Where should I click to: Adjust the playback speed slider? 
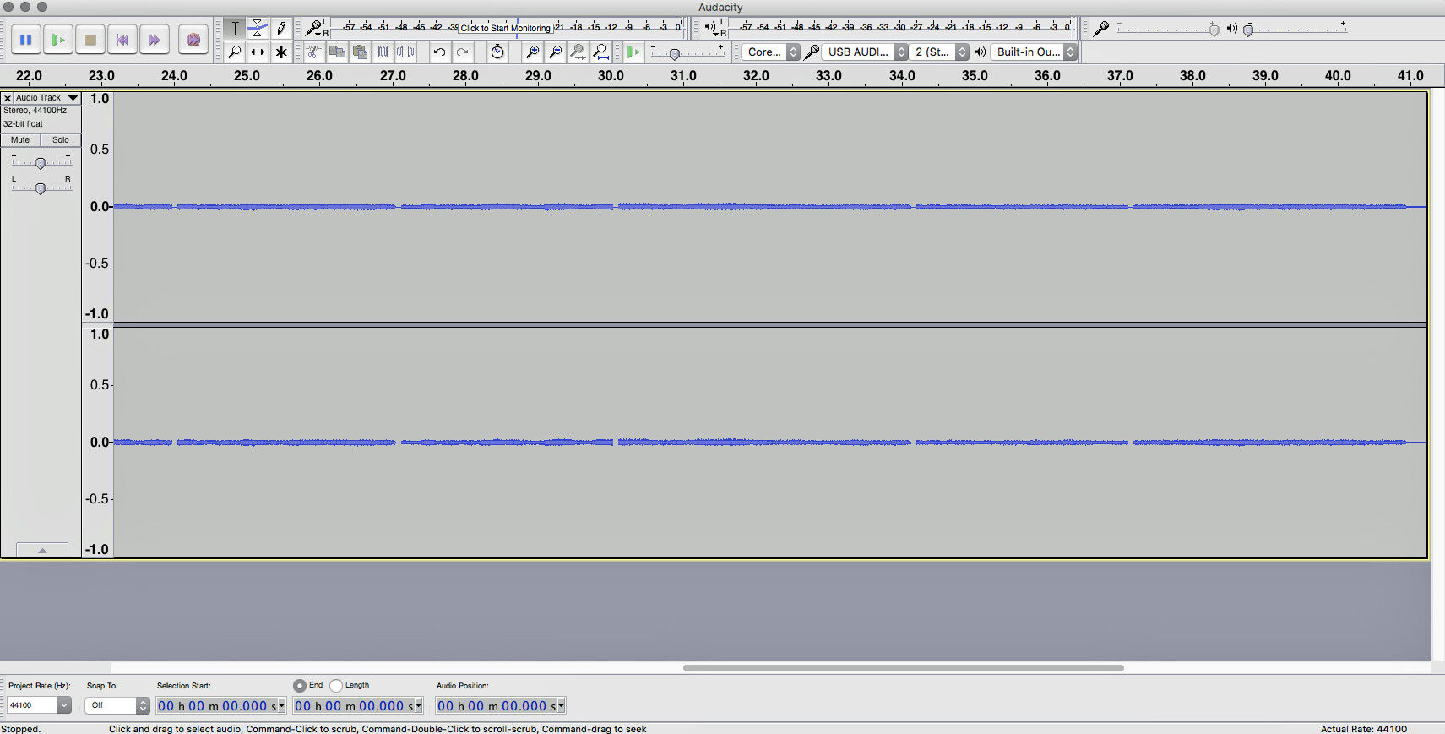675,54
